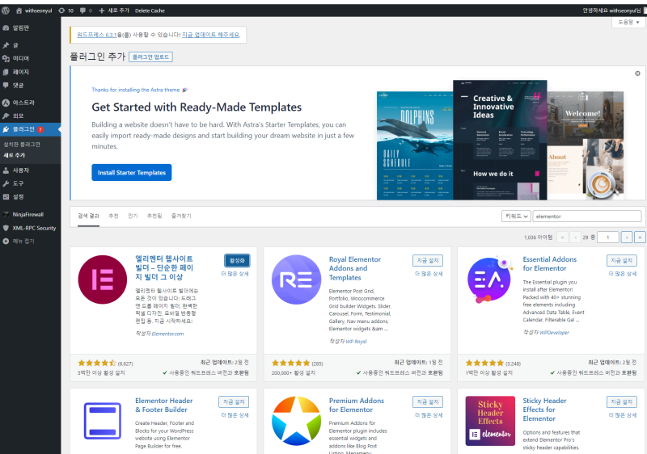Screen dimensions: 647x454
Task: Open more details for Essential Addons
Action: (x=623, y=274)
